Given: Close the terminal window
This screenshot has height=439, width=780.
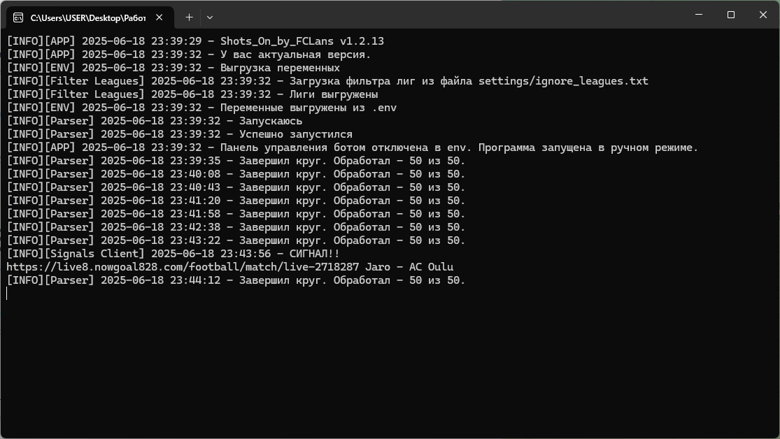Looking at the screenshot, I should coord(763,15).
